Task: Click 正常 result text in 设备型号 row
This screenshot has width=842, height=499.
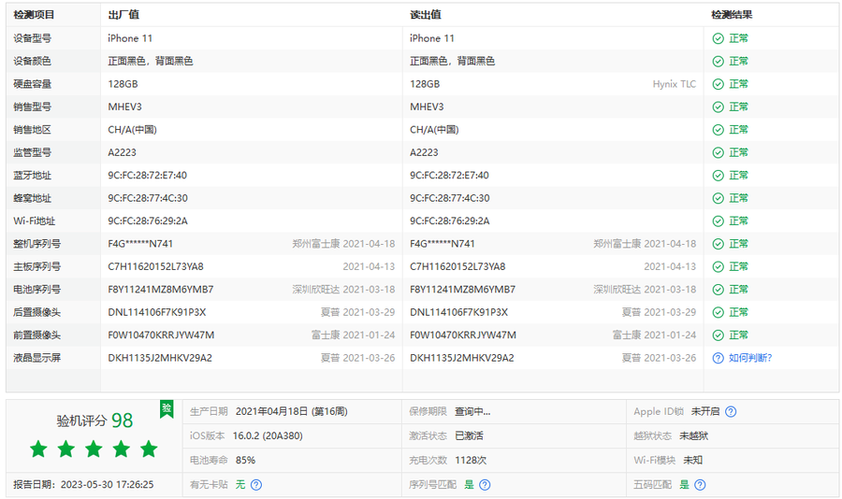Action: [x=738, y=38]
